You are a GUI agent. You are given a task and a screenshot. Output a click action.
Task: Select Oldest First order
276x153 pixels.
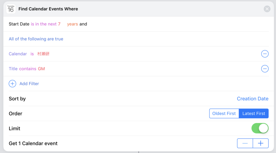[x=224, y=114]
